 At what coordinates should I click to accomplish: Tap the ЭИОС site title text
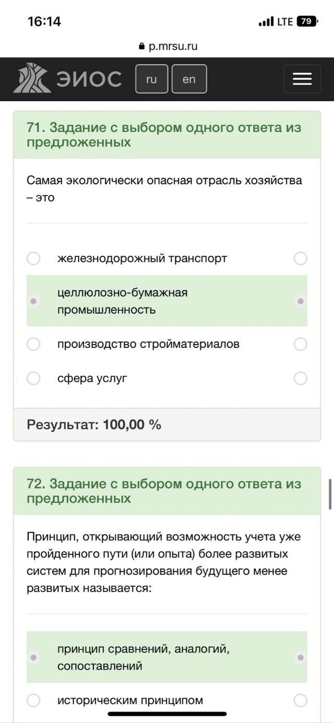[x=88, y=79]
